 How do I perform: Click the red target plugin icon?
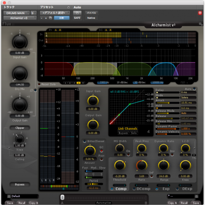point(200,13)
